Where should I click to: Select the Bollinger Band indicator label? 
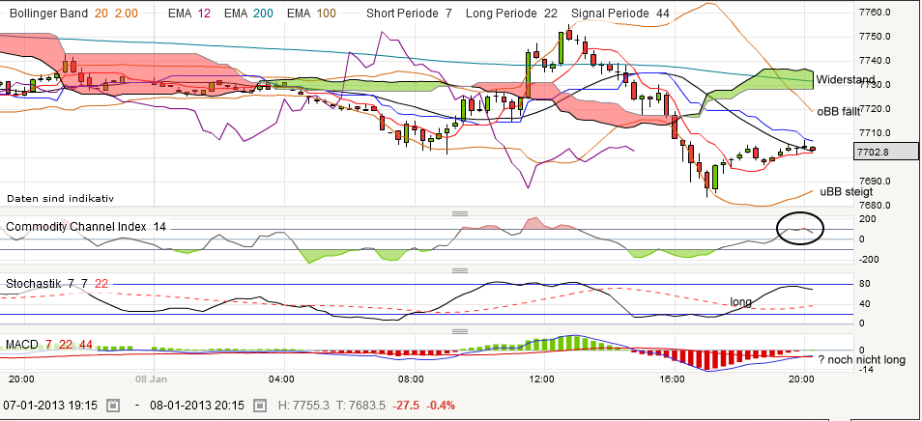50,13
